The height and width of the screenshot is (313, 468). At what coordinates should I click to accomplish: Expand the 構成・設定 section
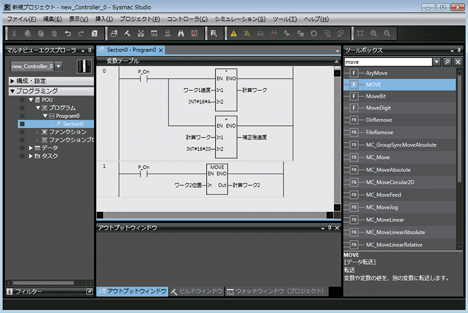[12, 81]
